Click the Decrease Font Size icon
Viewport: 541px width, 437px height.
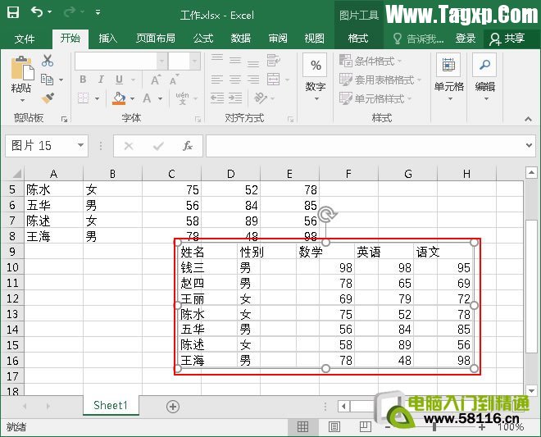pyautogui.click(x=175, y=80)
